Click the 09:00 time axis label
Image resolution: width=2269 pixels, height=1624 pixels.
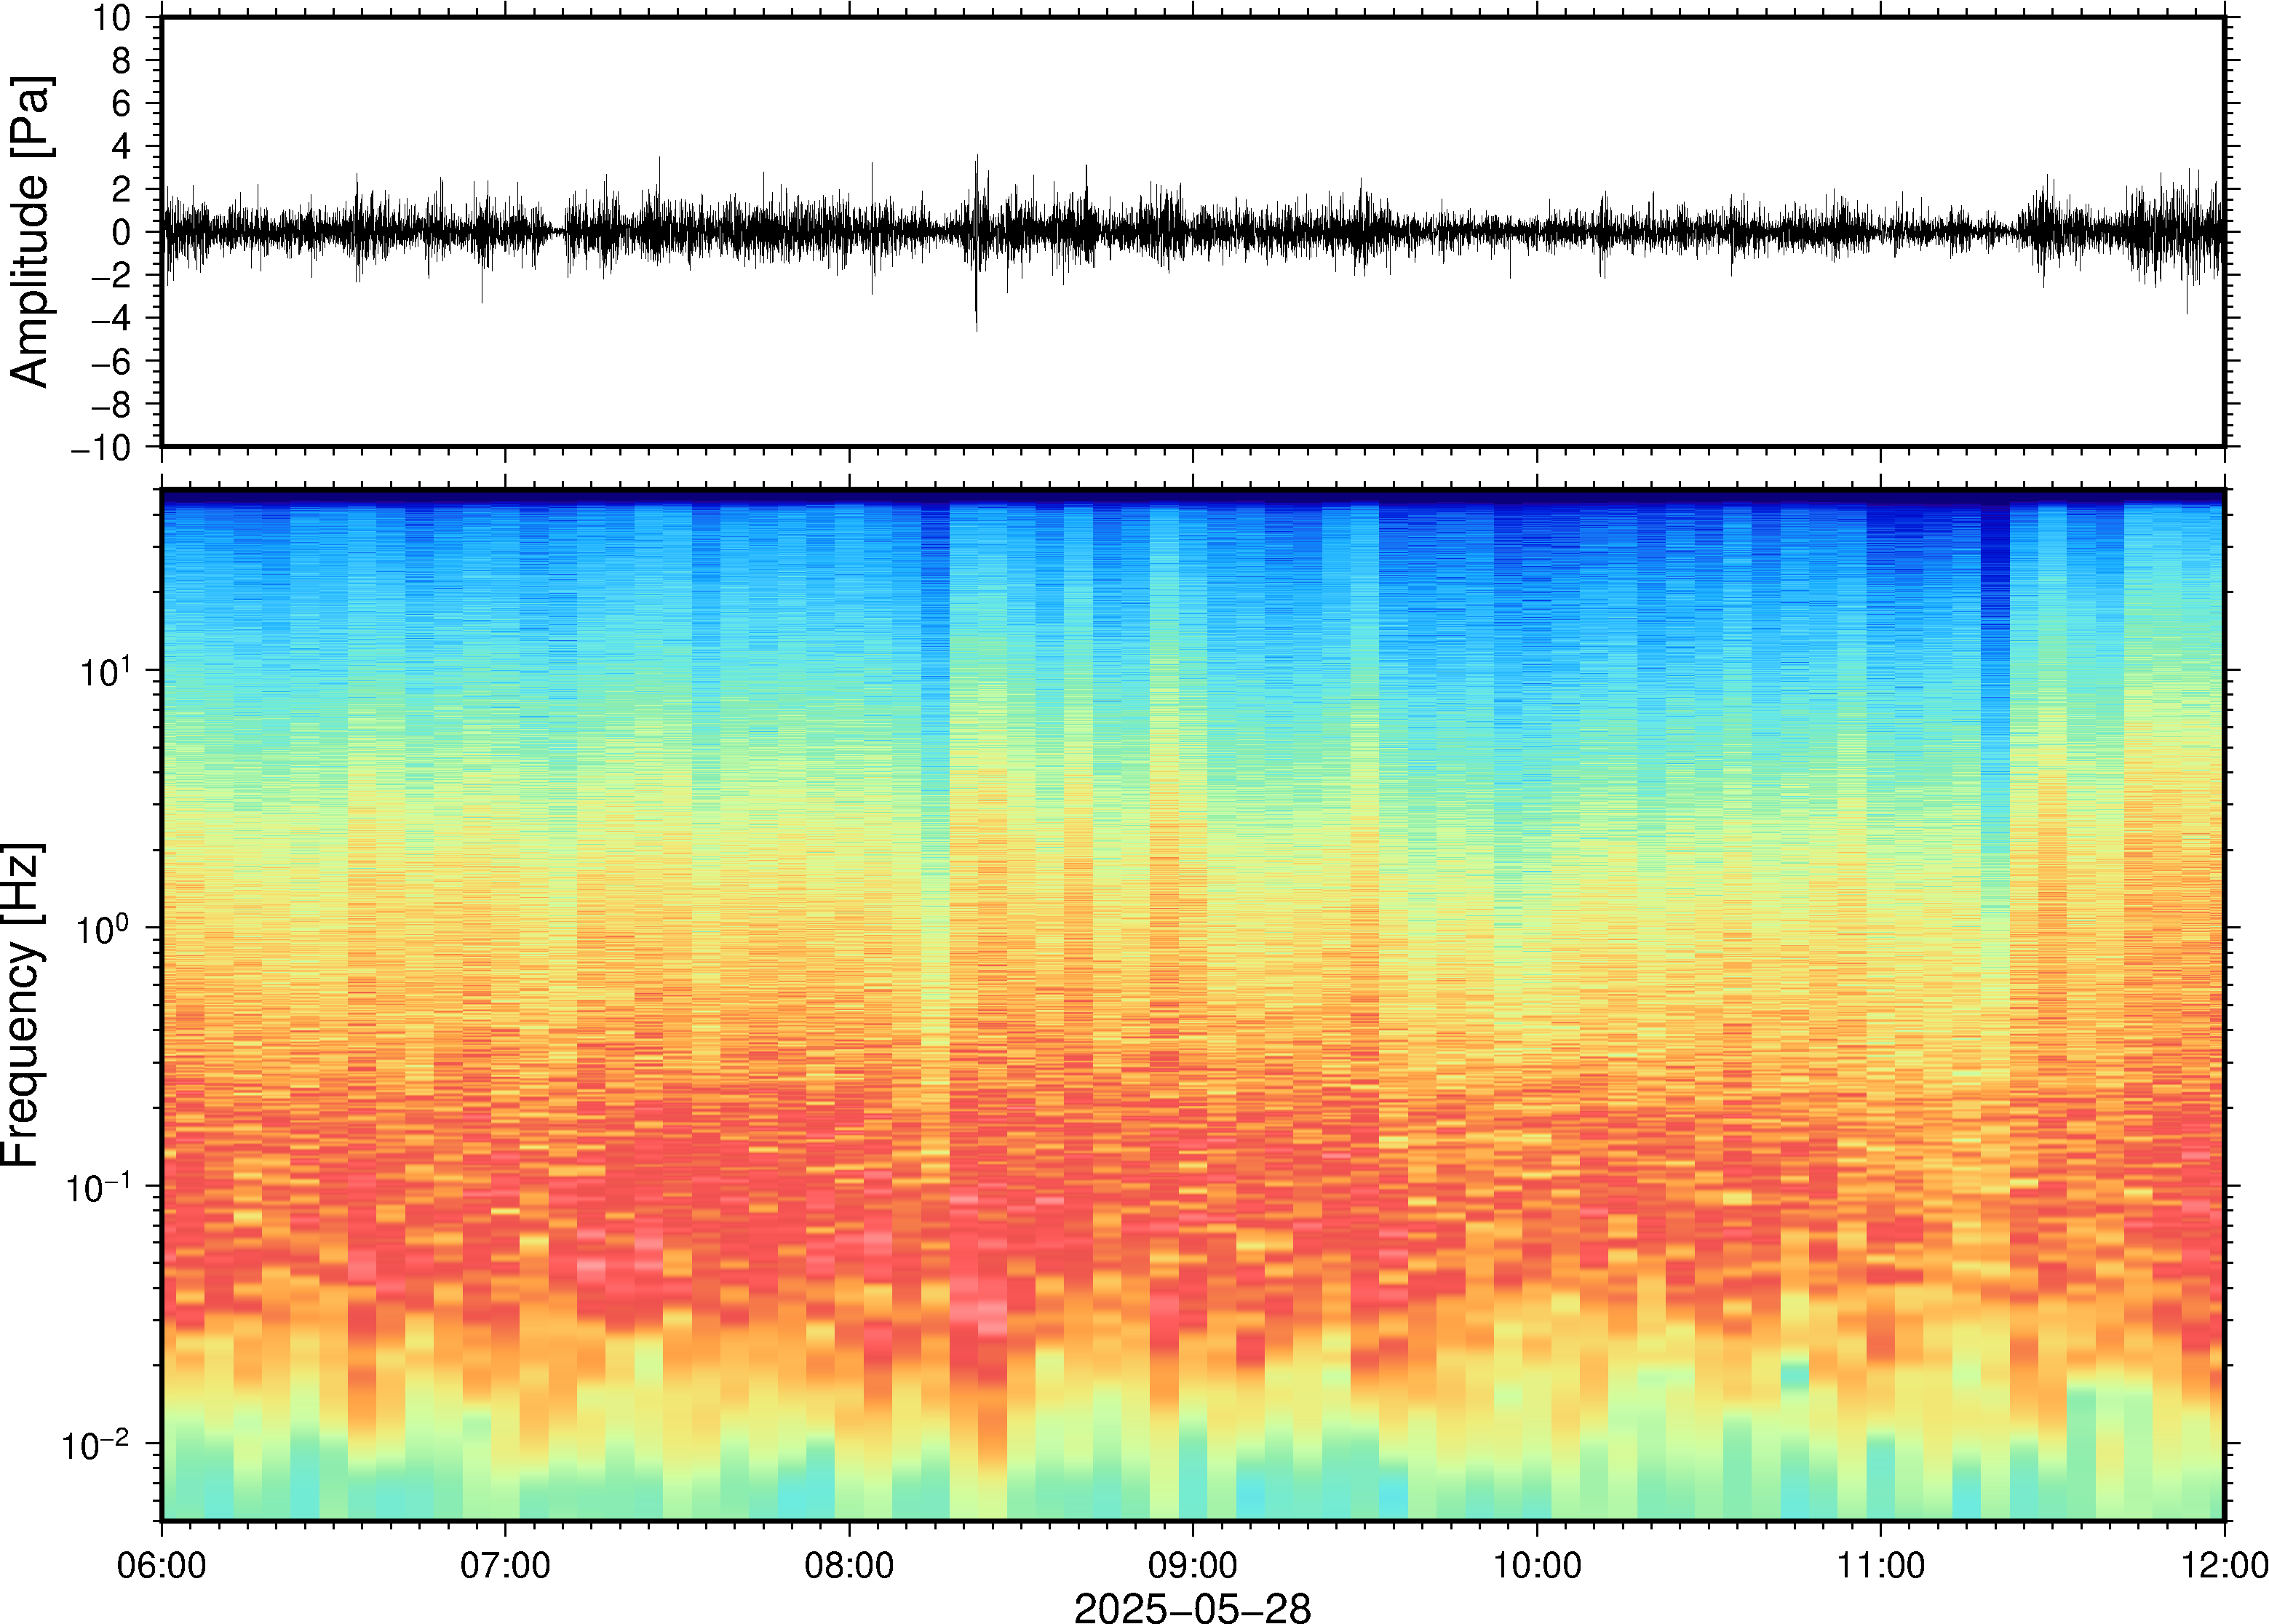point(1193,1565)
